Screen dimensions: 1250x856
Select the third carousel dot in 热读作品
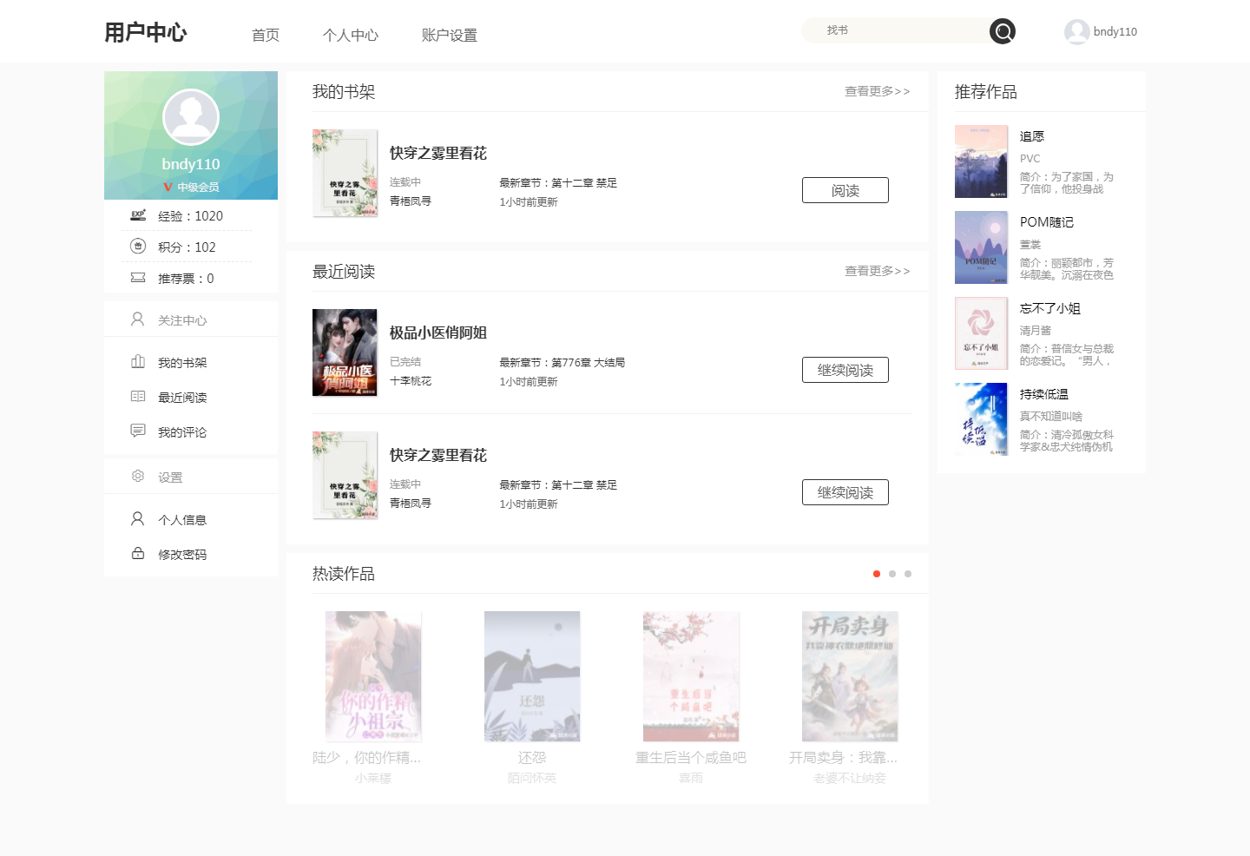(x=908, y=574)
